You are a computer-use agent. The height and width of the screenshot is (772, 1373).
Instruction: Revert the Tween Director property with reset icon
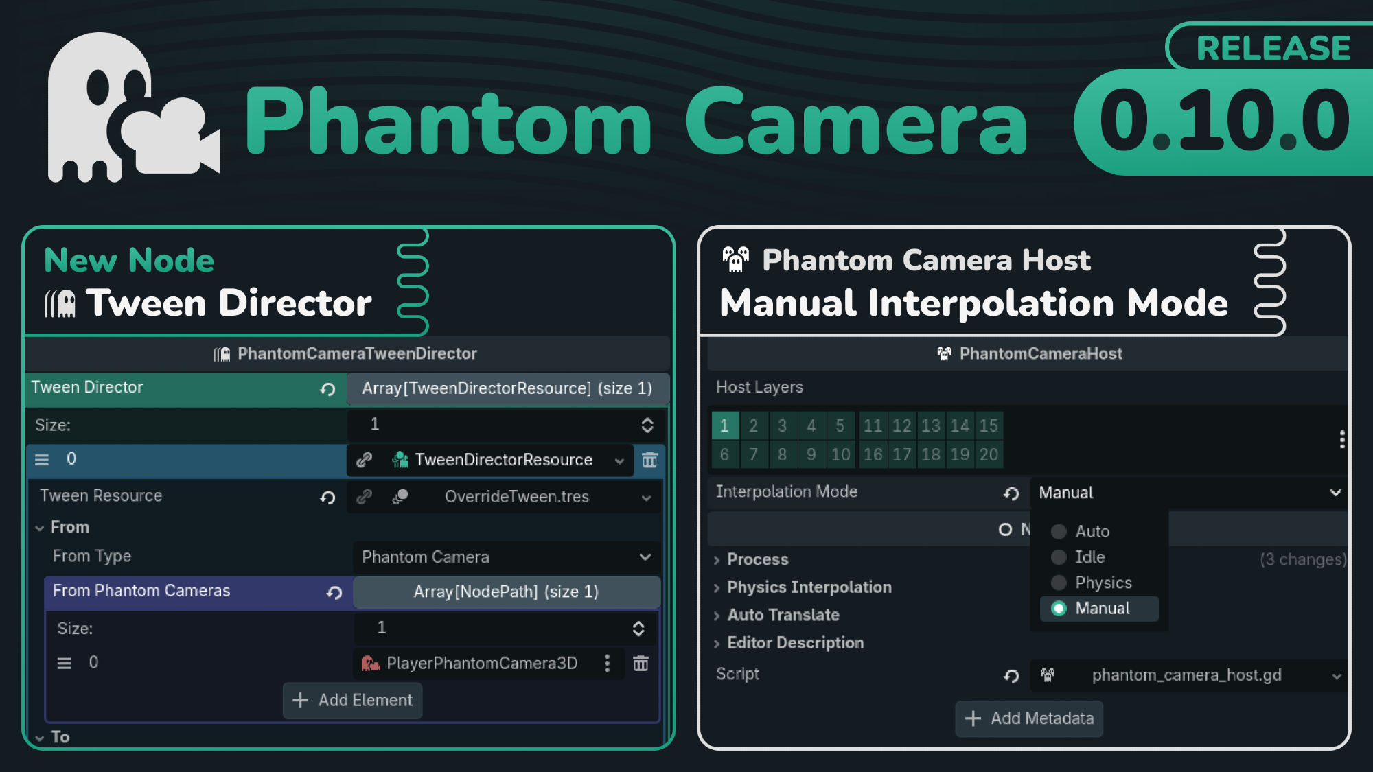[327, 389]
